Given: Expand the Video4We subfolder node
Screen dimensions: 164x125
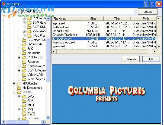Looking at the screenshot, I should coord(24,31).
